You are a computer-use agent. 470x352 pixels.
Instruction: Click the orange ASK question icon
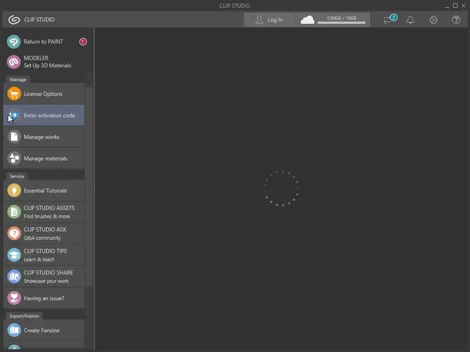14,233
